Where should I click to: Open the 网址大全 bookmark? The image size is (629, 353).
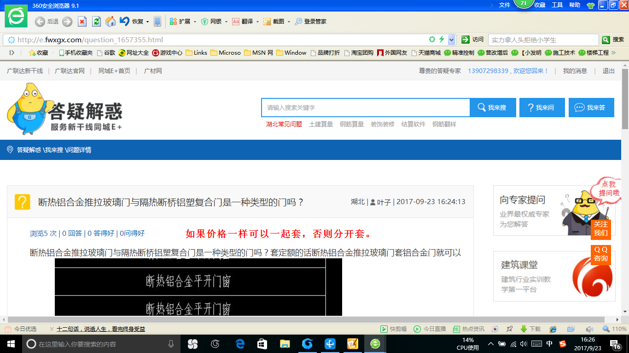click(x=134, y=53)
